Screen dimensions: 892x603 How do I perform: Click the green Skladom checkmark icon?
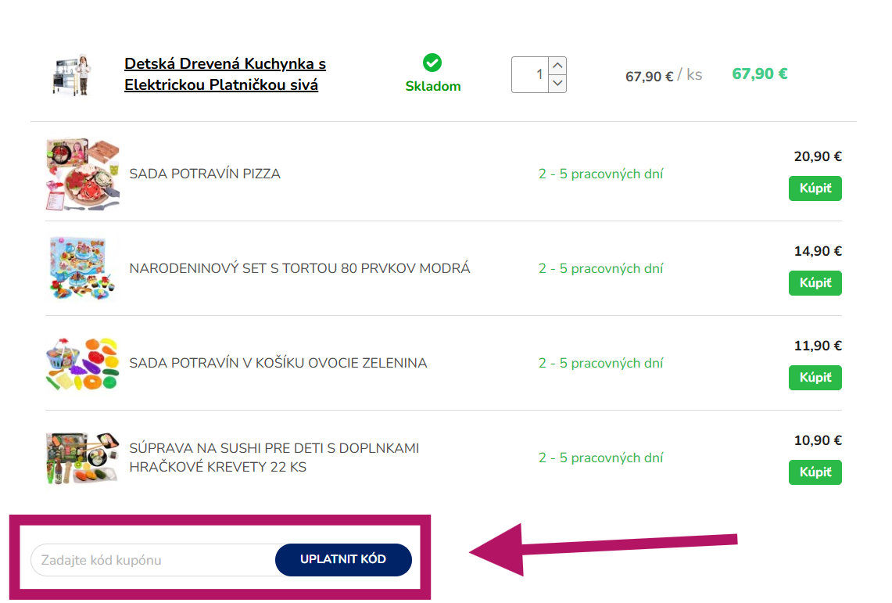click(x=432, y=63)
